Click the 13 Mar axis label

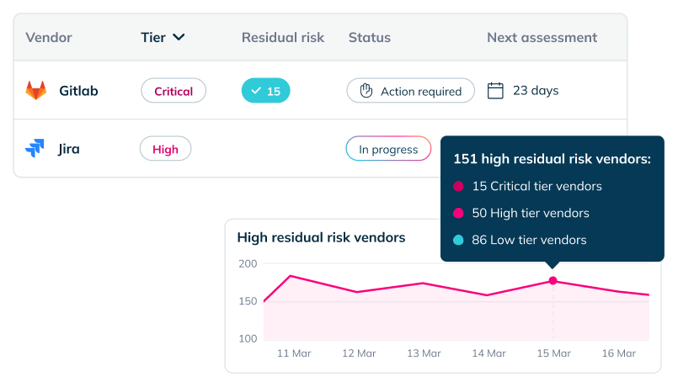coord(424,353)
